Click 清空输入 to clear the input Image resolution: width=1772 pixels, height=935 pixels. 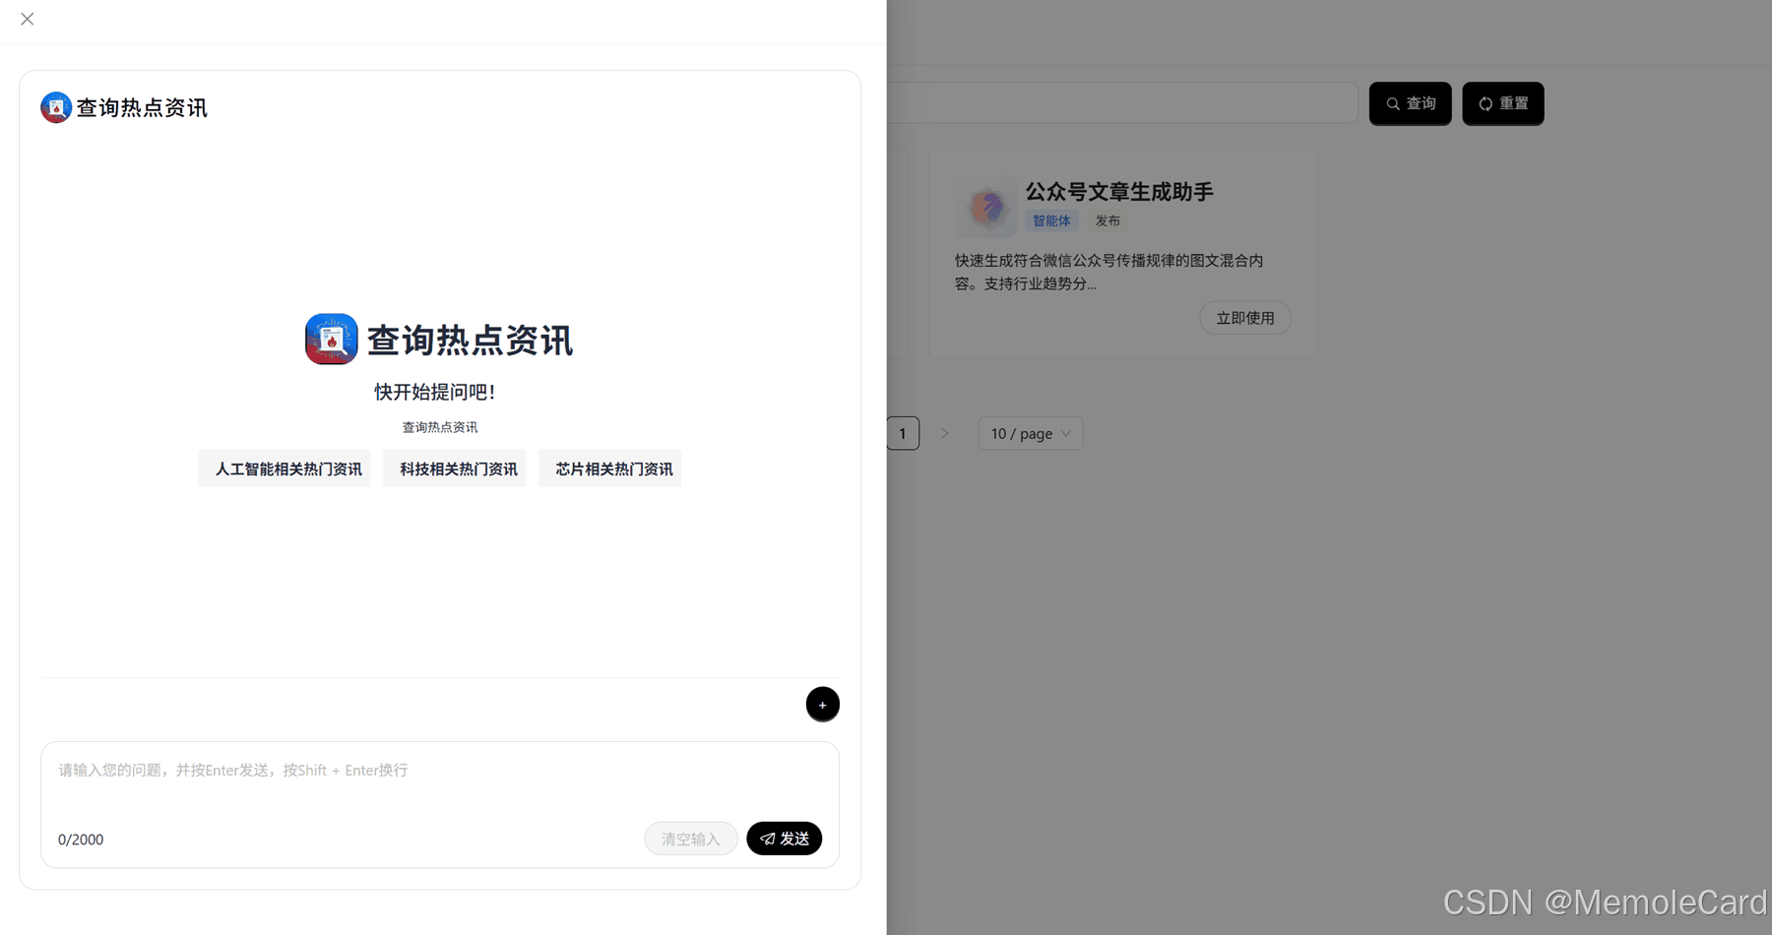(690, 839)
